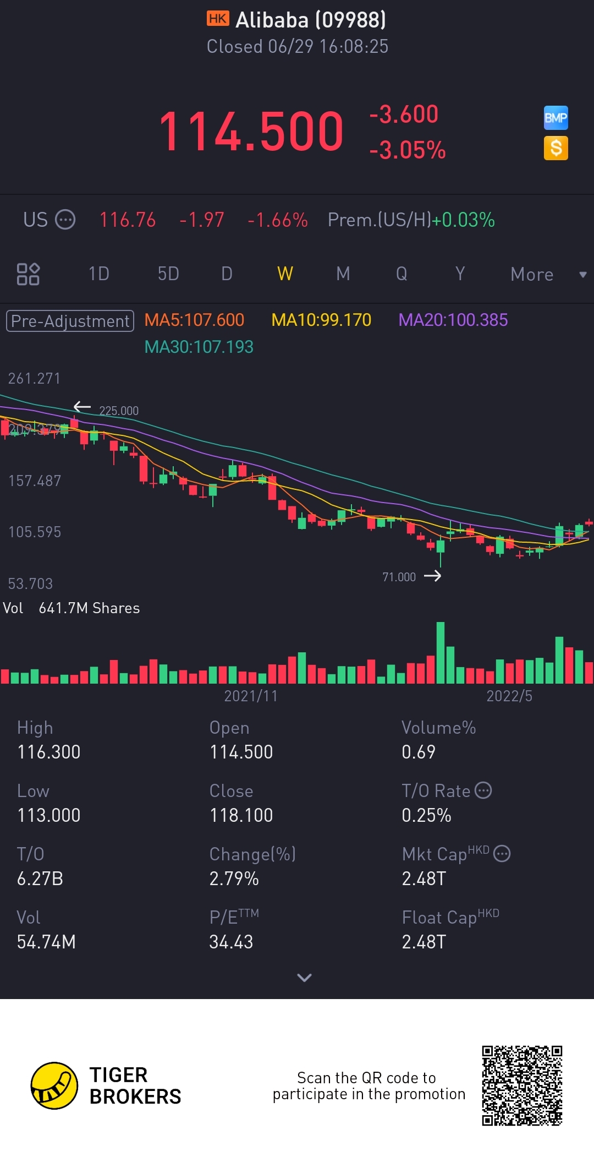Tap the T/O value 6.27B

click(x=40, y=879)
